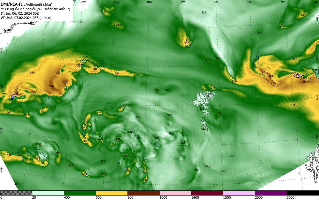Screen dimensions: 319x200
Task: Click the '583' CAPE value
Action: [x=85, y=141]
